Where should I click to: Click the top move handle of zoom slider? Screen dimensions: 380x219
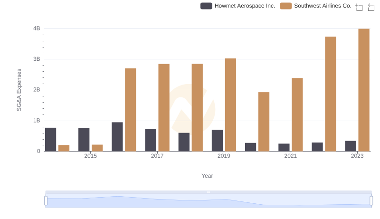209,192
